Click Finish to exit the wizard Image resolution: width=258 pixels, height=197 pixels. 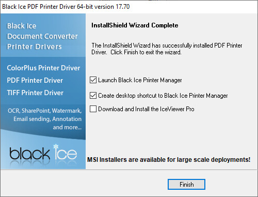[x=186, y=185]
